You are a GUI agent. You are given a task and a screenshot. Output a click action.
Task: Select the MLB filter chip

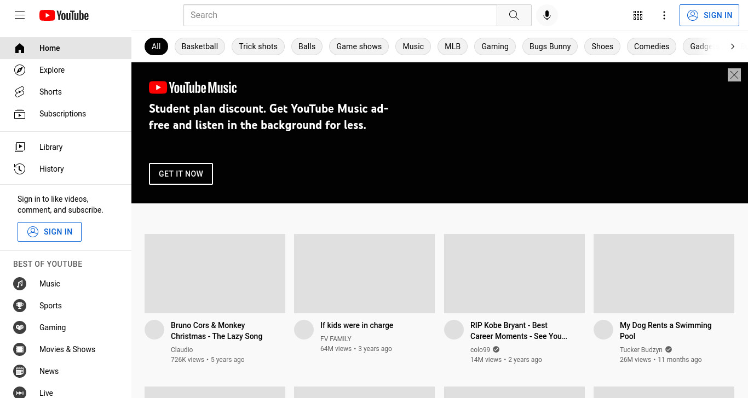point(452,46)
